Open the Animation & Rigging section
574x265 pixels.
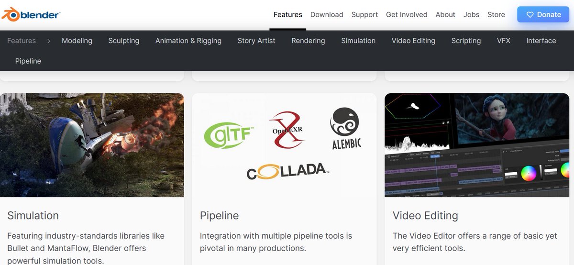(x=188, y=41)
